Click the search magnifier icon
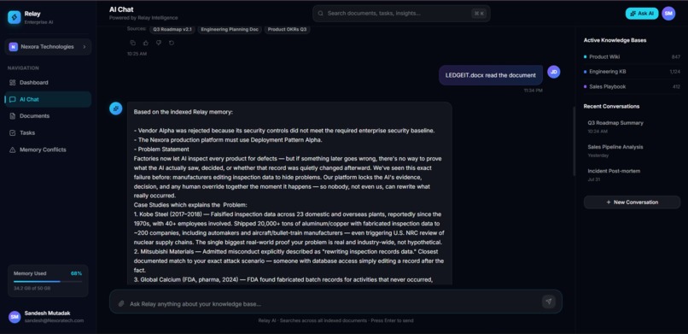 [321, 14]
